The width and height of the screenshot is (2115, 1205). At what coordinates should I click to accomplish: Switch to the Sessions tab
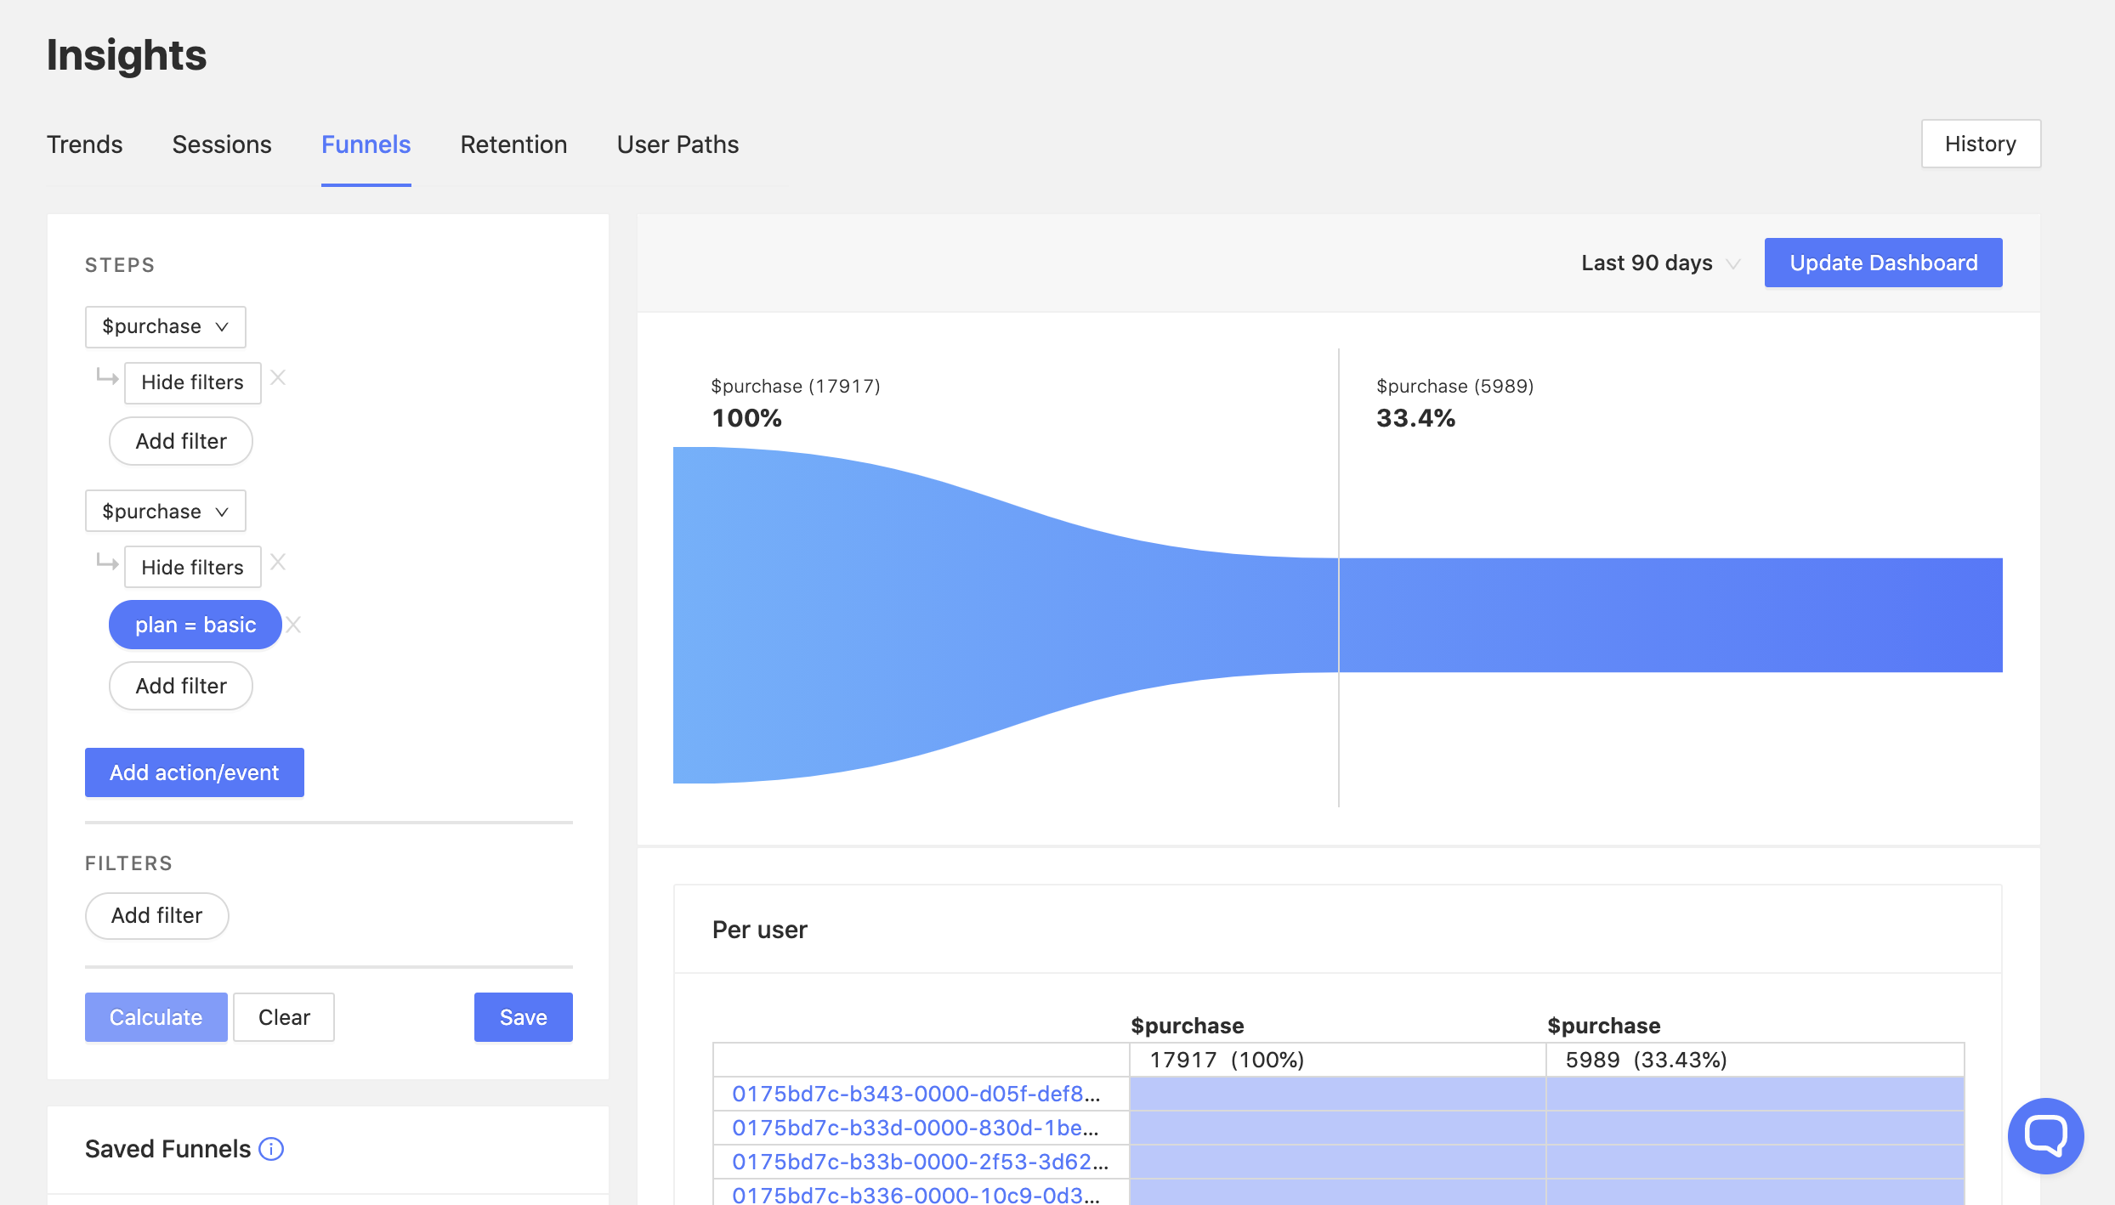(x=222, y=144)
